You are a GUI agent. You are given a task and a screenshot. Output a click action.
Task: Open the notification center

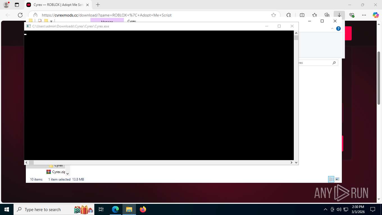pos(373,209)
